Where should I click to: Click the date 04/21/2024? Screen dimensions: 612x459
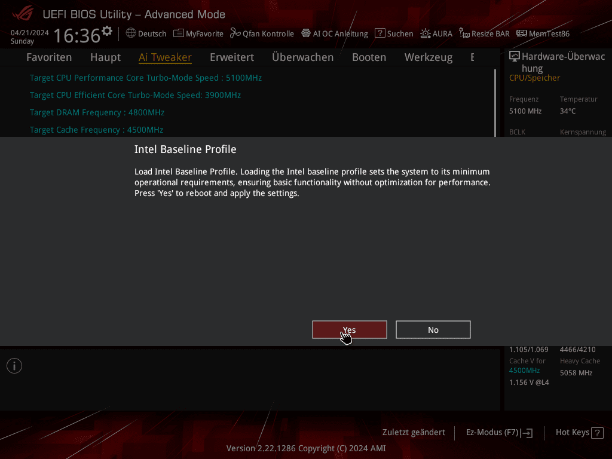tap(30, 33)
